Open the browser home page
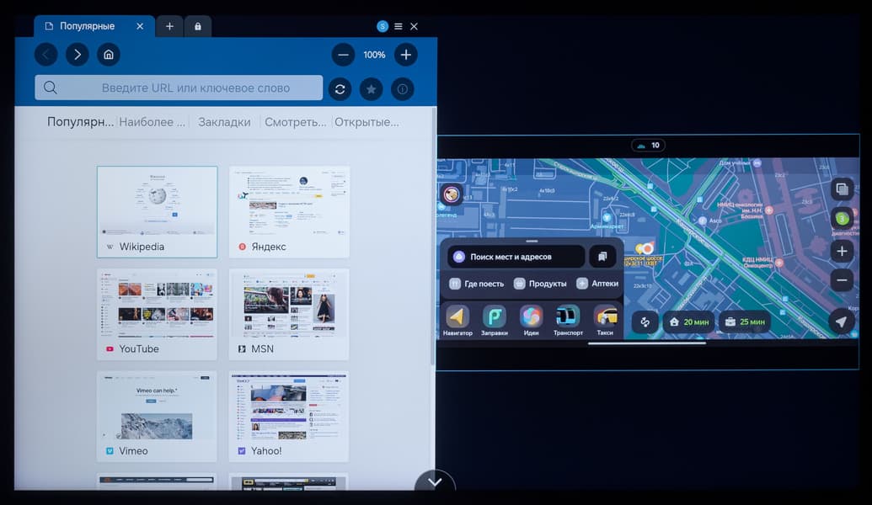The height and width of the screenshot is (505, 872). tap(109, 55)
